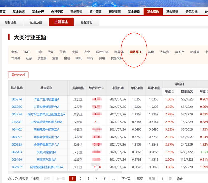
Task: Click 下一页 pagination button
Action: click(x=126, y=179)
